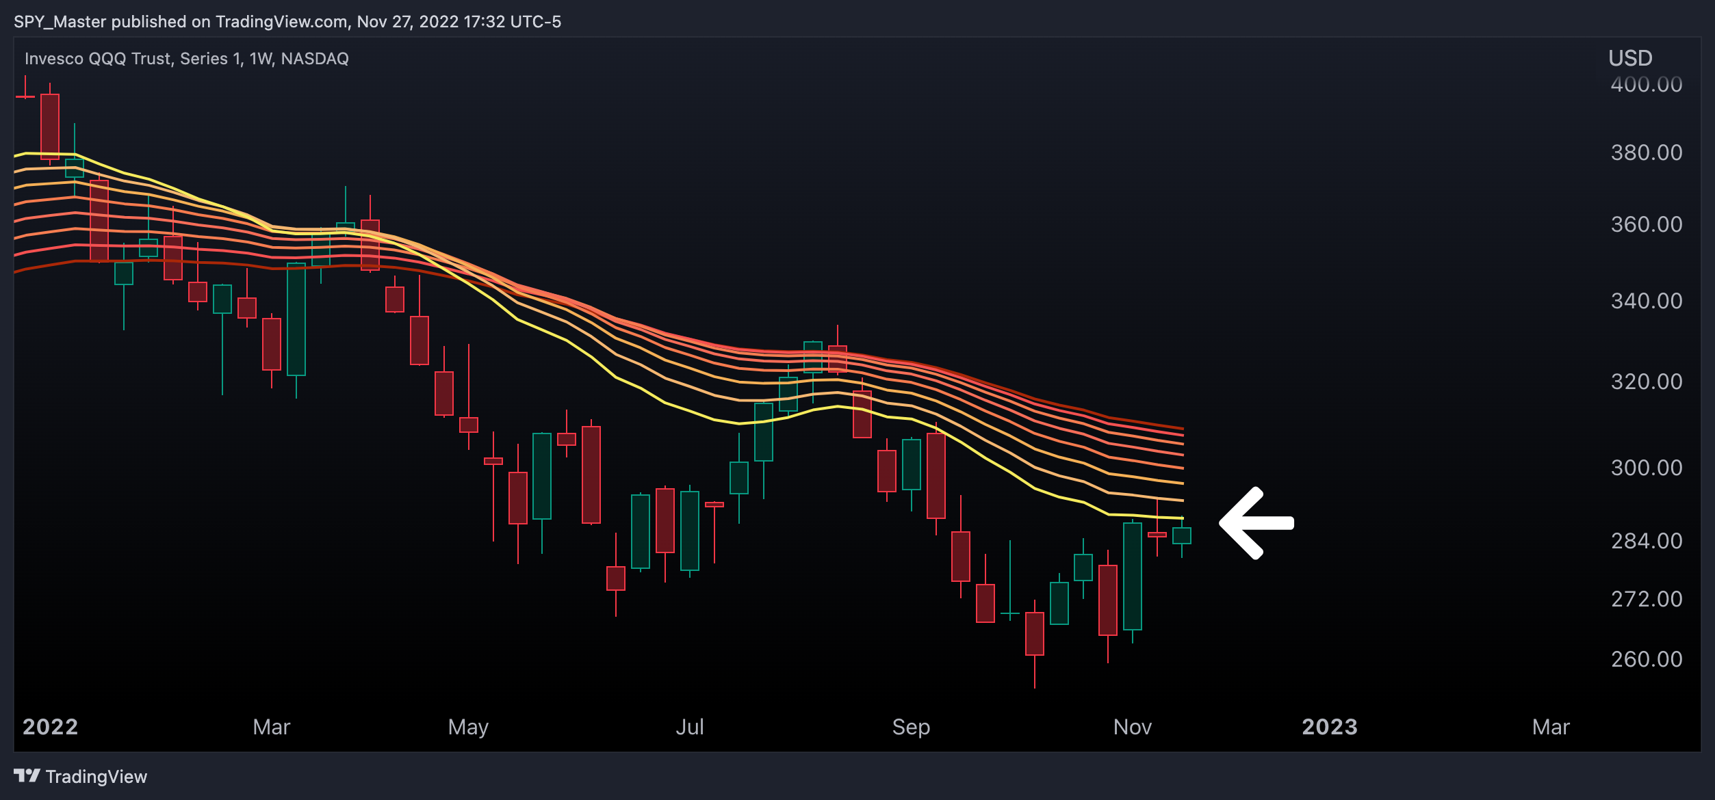Click the 284.00 price axis label

pyautogui.click(x=1647, y=541)
